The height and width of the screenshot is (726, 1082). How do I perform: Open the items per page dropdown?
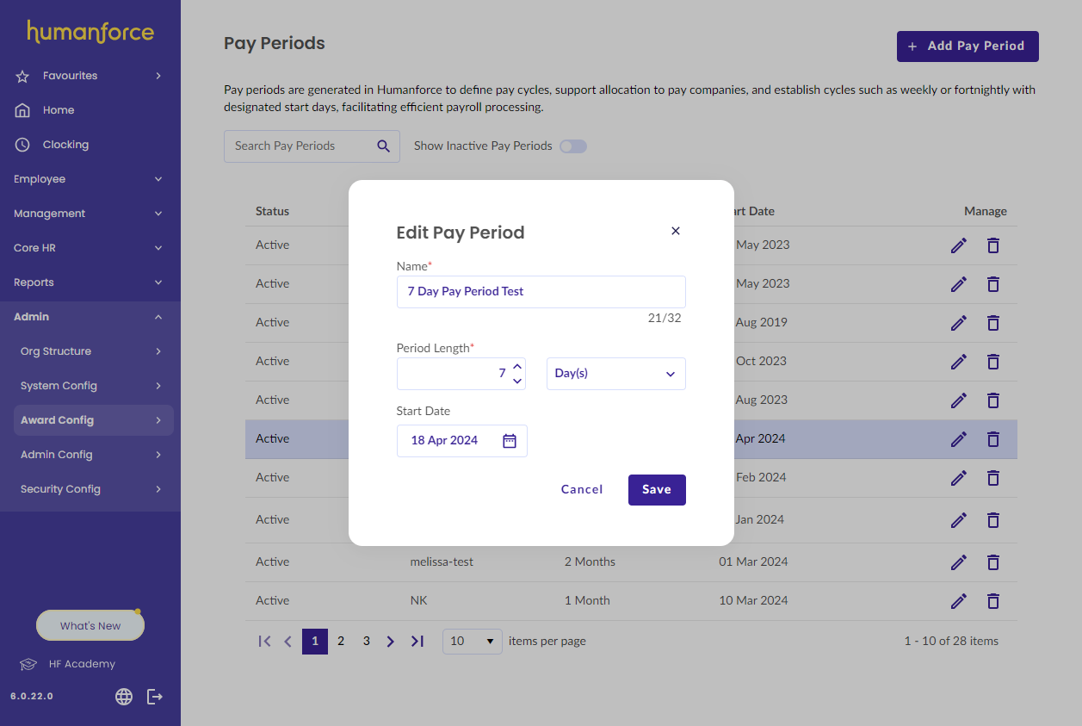472,642
